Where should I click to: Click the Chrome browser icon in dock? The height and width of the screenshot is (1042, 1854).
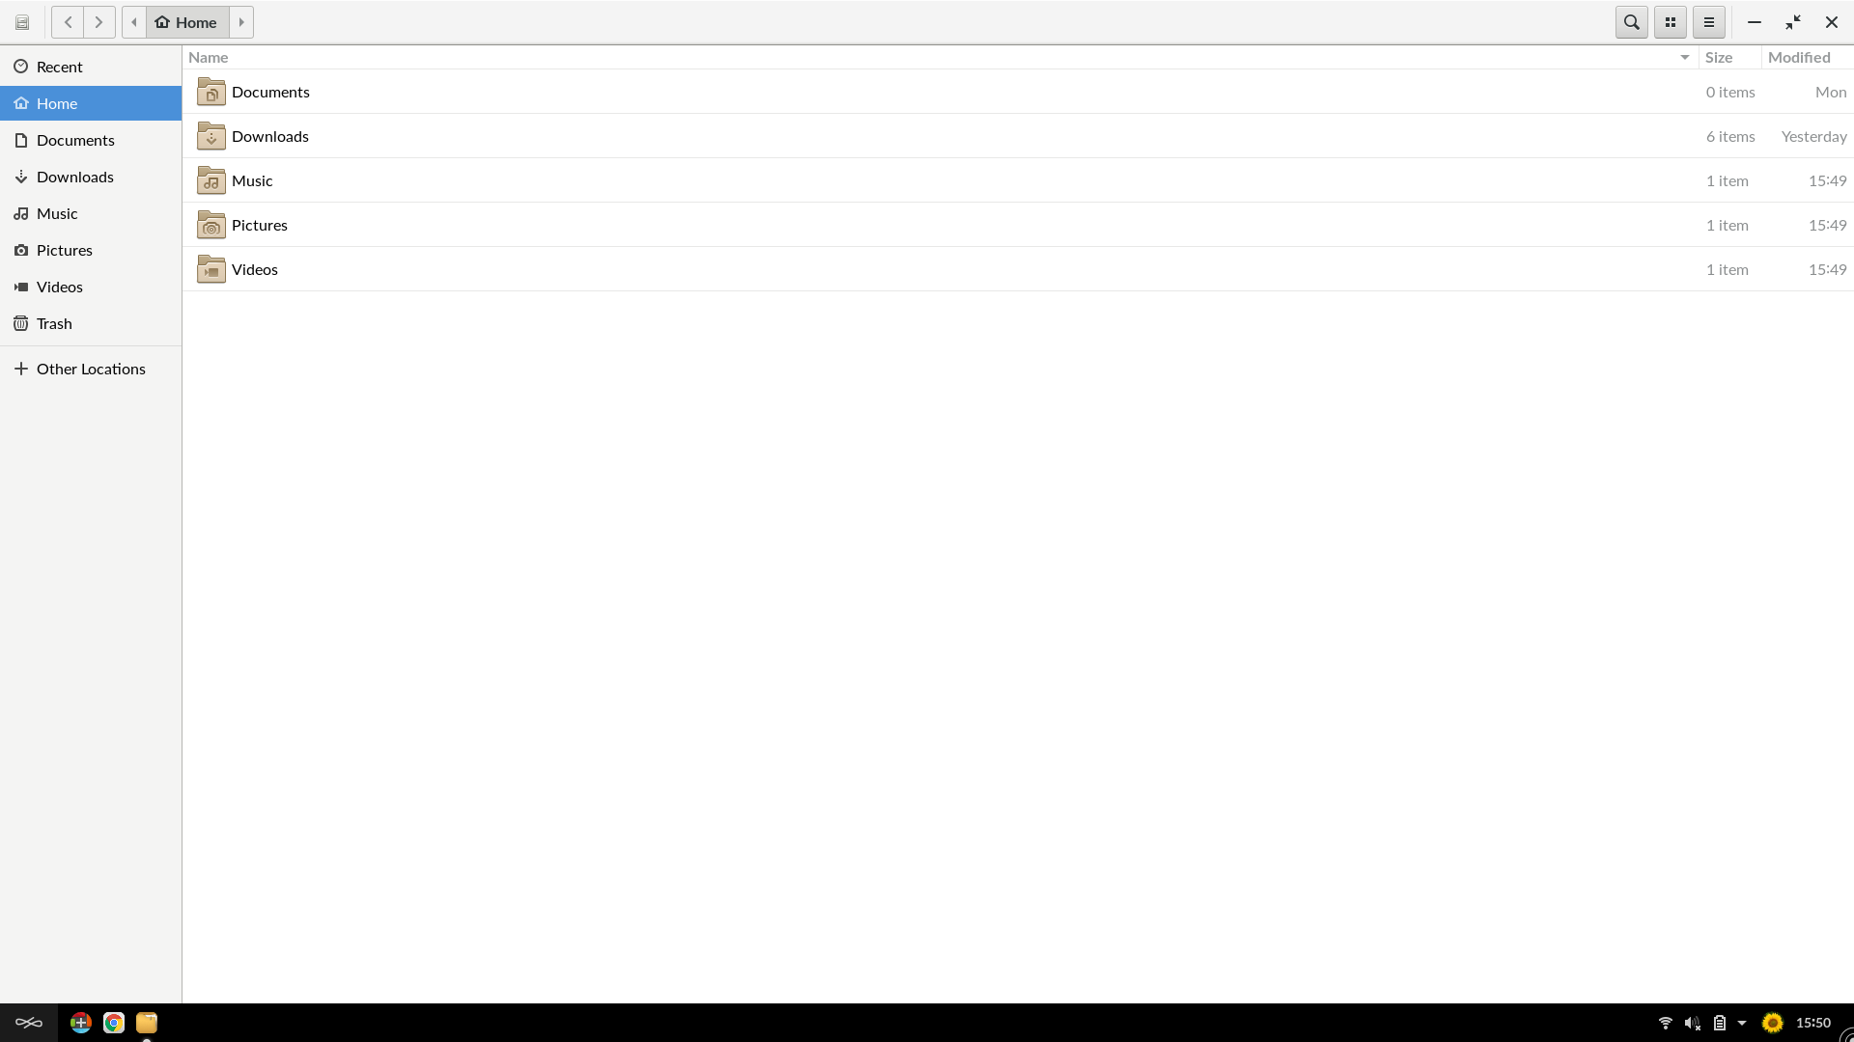112,1022
